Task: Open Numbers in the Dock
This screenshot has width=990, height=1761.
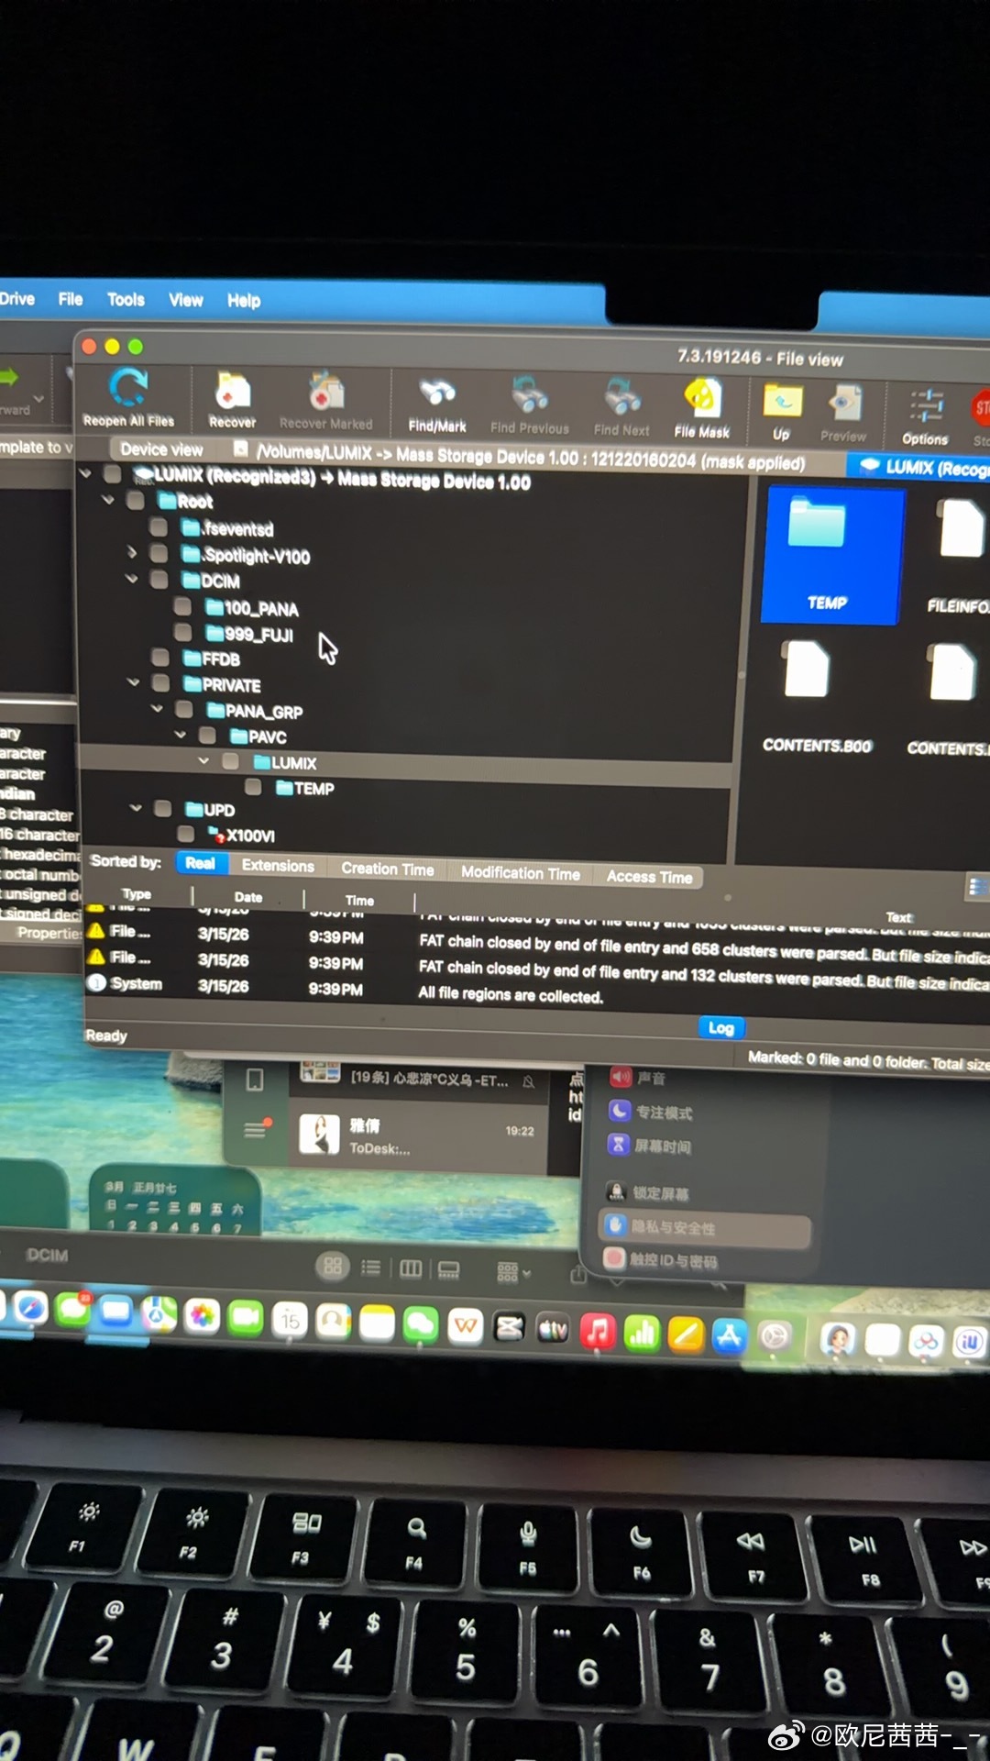Action: [642, 1333]
